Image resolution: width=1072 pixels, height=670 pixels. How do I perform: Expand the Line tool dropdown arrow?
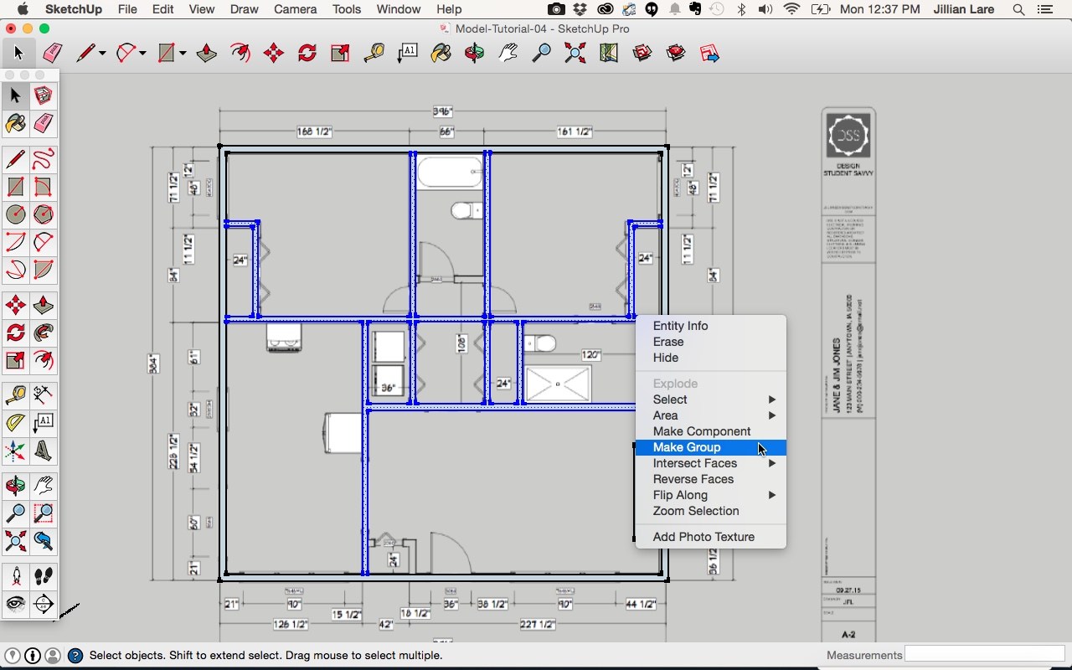point(102,54)
